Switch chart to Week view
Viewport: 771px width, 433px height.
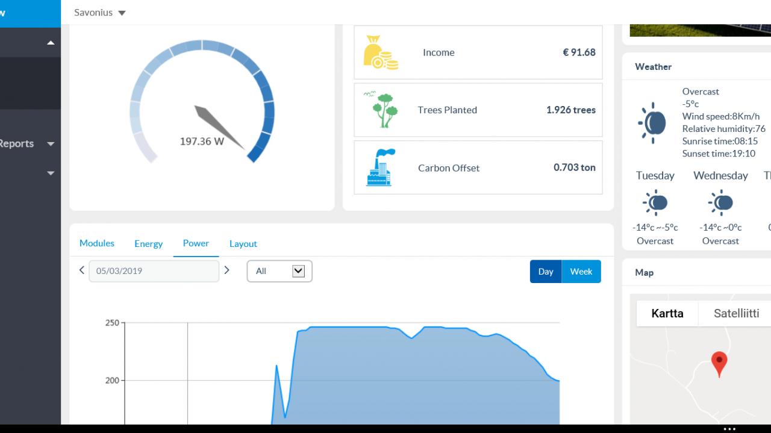coord(581,272)
